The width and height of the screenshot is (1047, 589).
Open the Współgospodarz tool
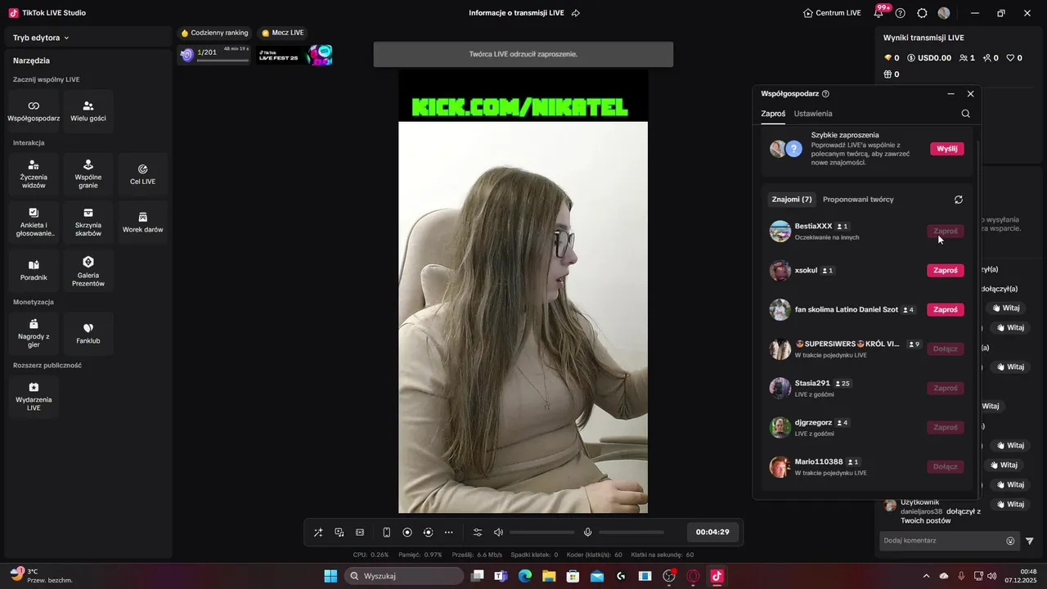pos(34,111)
